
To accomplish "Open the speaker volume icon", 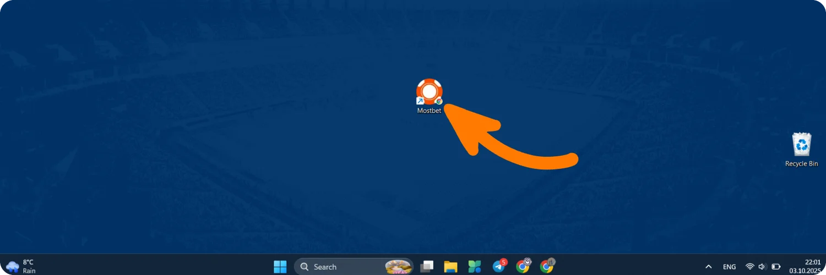I will click(763, 267).
